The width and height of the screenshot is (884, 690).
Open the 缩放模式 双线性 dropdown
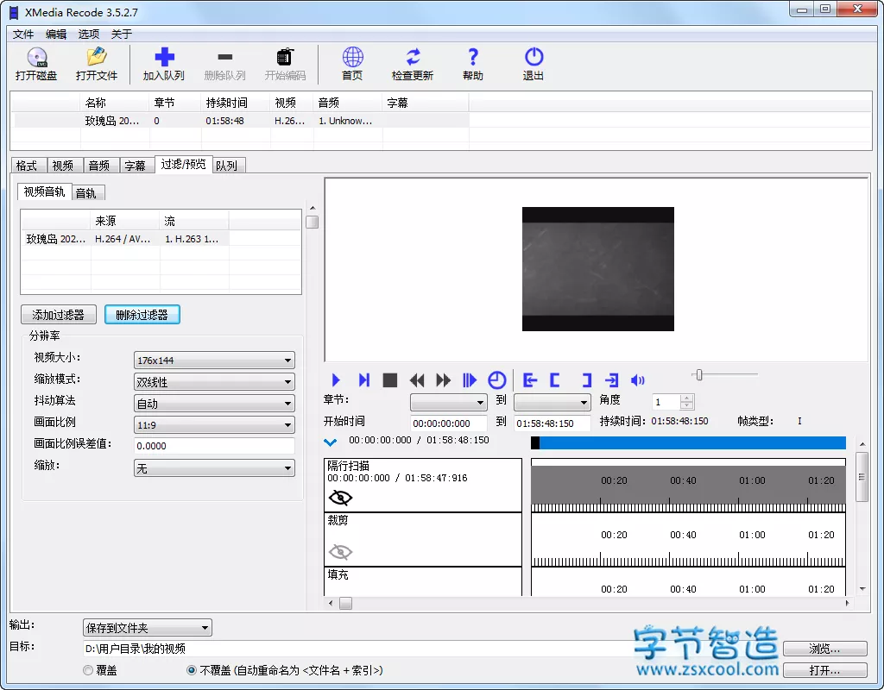point(214,382)
